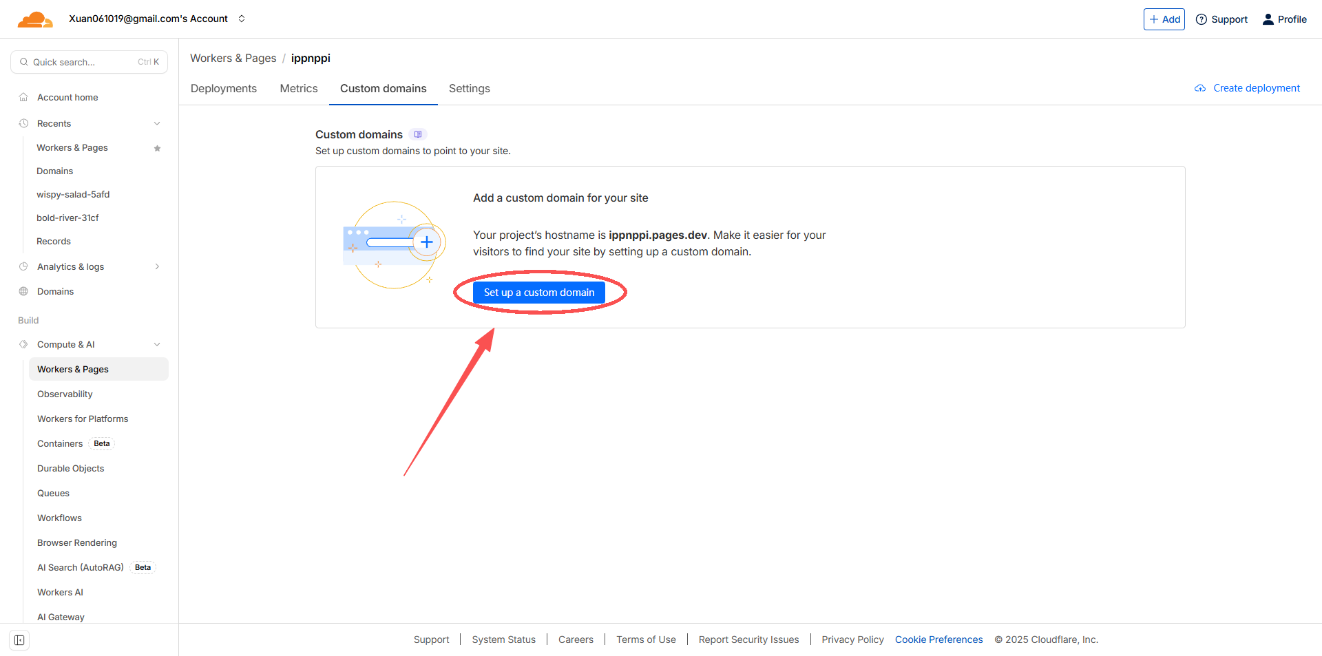Select the Custom domains tab

point(384,88)
